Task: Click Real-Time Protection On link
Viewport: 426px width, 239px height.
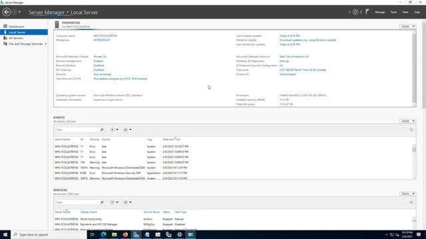Action: point(294,56)
